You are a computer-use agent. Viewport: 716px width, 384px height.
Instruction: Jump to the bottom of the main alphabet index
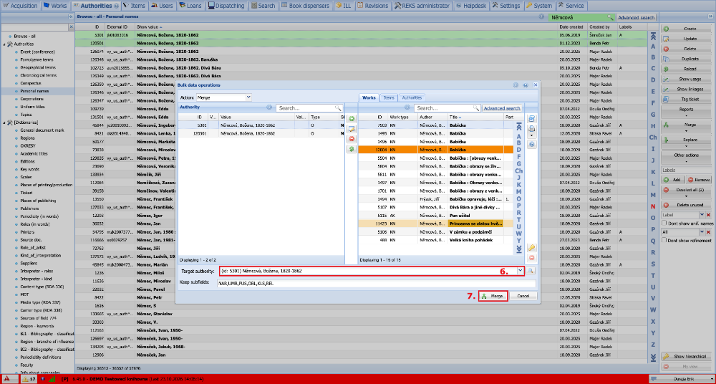[653, 357]
